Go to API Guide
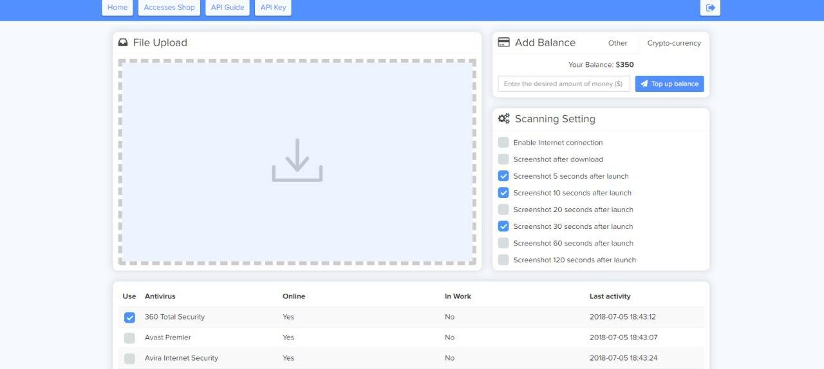824x369 pixels. 227,8
